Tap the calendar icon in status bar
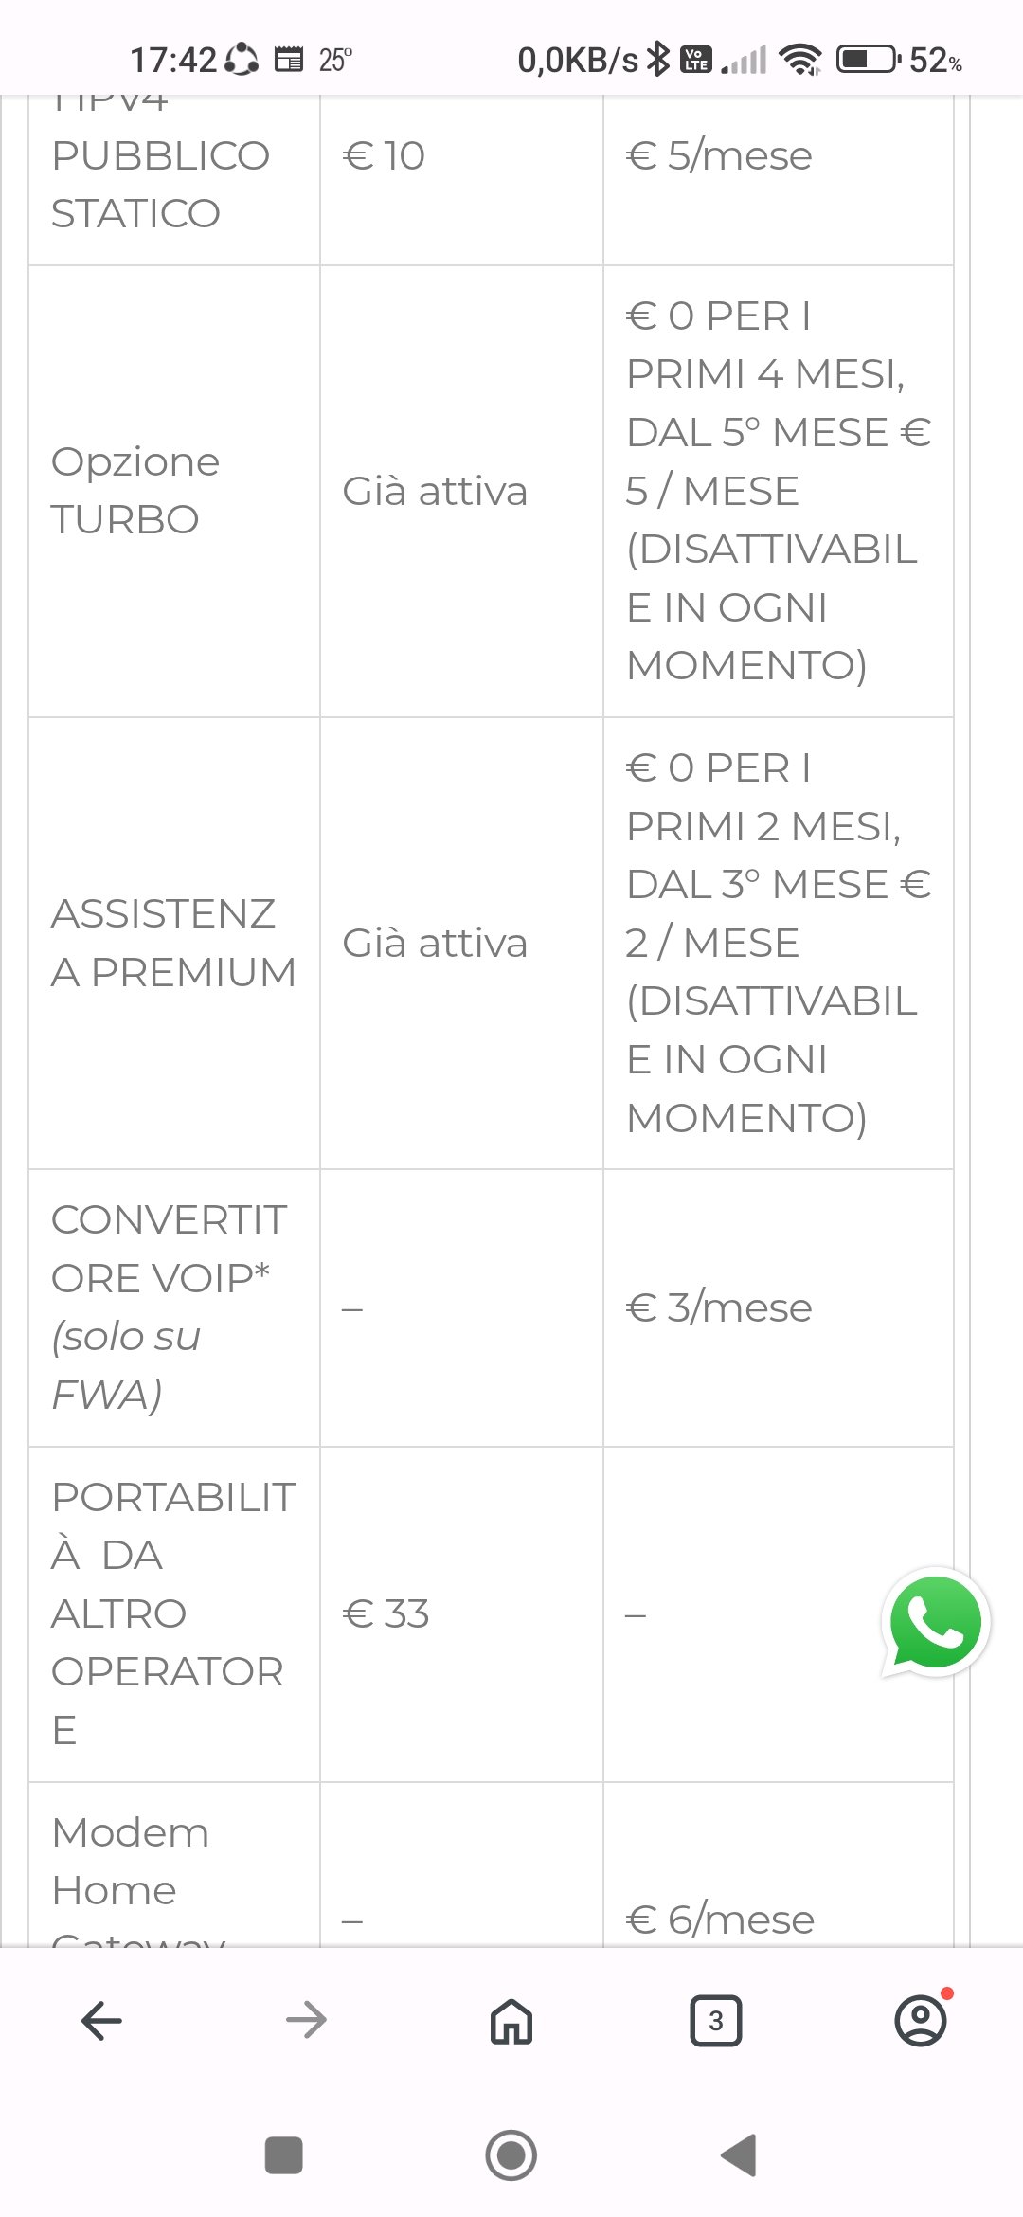The width and height of the screenshot is (1023, 2217). 289,60
